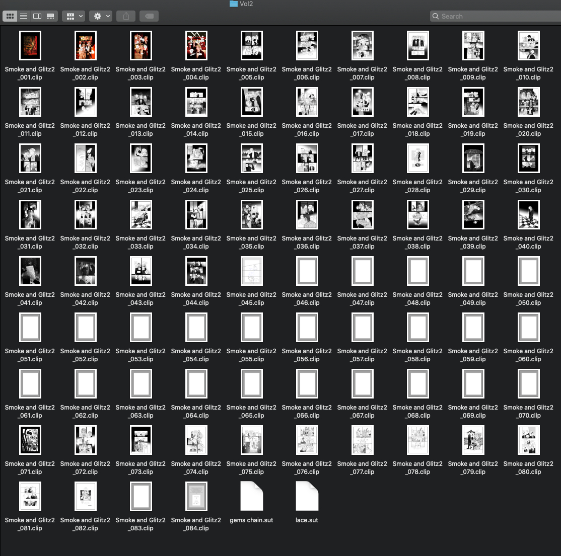Select Smoke and Glitz2_079.clip file
This screenshot has width=561, height=556.
point(473,440)
